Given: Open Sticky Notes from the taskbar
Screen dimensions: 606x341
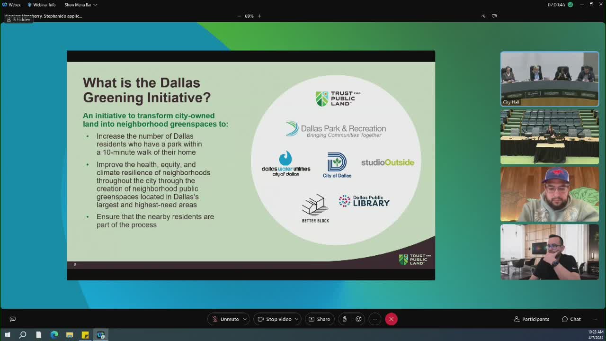Looking at the screenshot, I should click(x=85, y=335).
